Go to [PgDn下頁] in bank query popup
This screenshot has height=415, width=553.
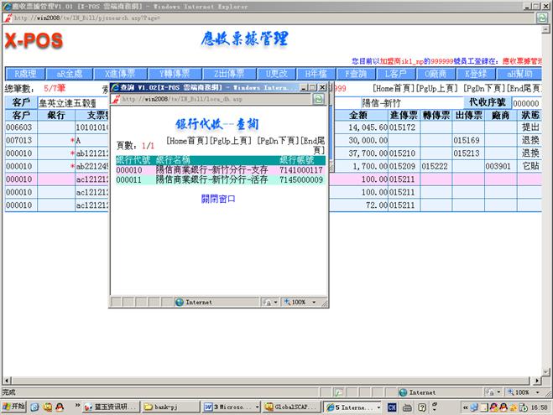(276, 141)
